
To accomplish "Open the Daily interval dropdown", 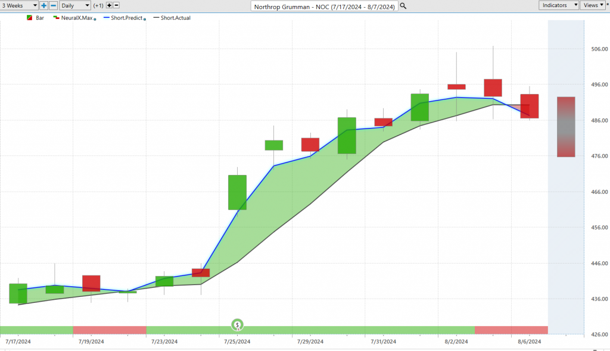I will 75,5.
